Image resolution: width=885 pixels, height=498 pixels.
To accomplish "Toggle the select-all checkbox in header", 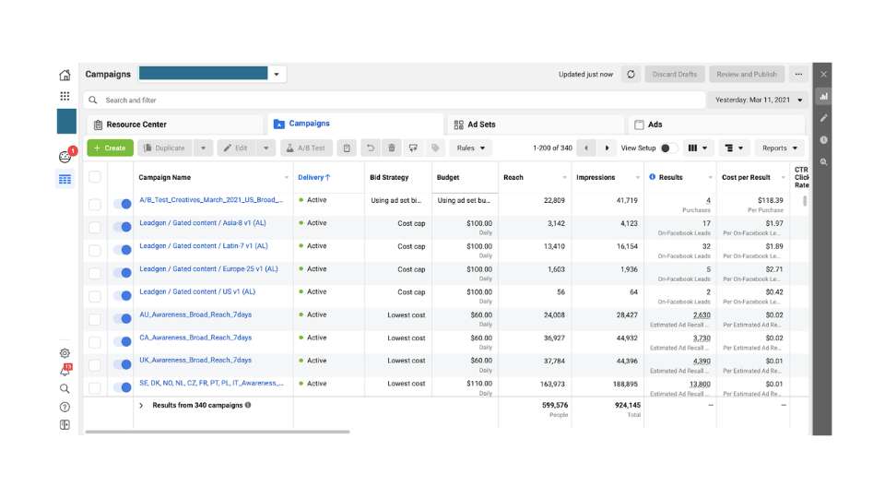I will click(95, 177).
